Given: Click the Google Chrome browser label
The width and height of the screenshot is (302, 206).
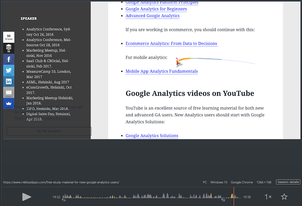Looking at the screenshot, I should click(x=242, y=182).
